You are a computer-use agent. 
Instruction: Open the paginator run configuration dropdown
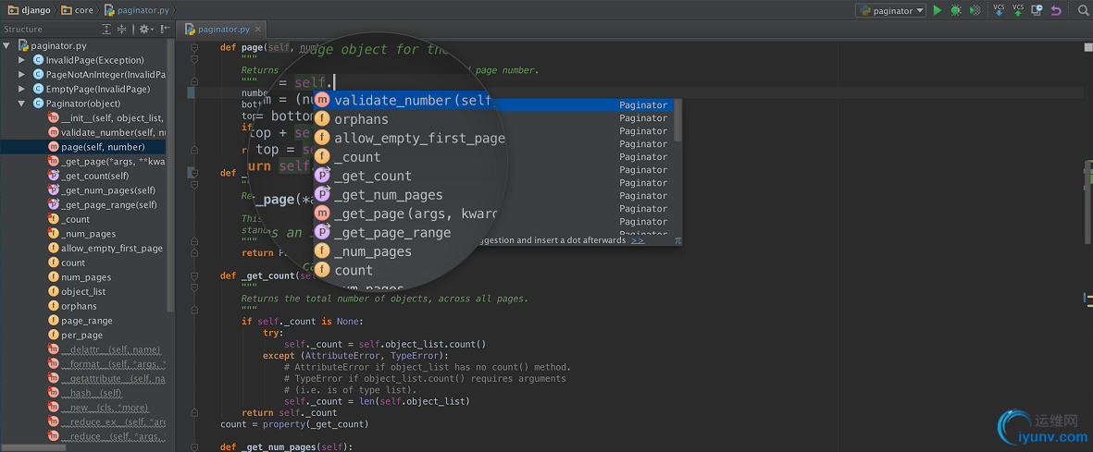pos(891,10)
